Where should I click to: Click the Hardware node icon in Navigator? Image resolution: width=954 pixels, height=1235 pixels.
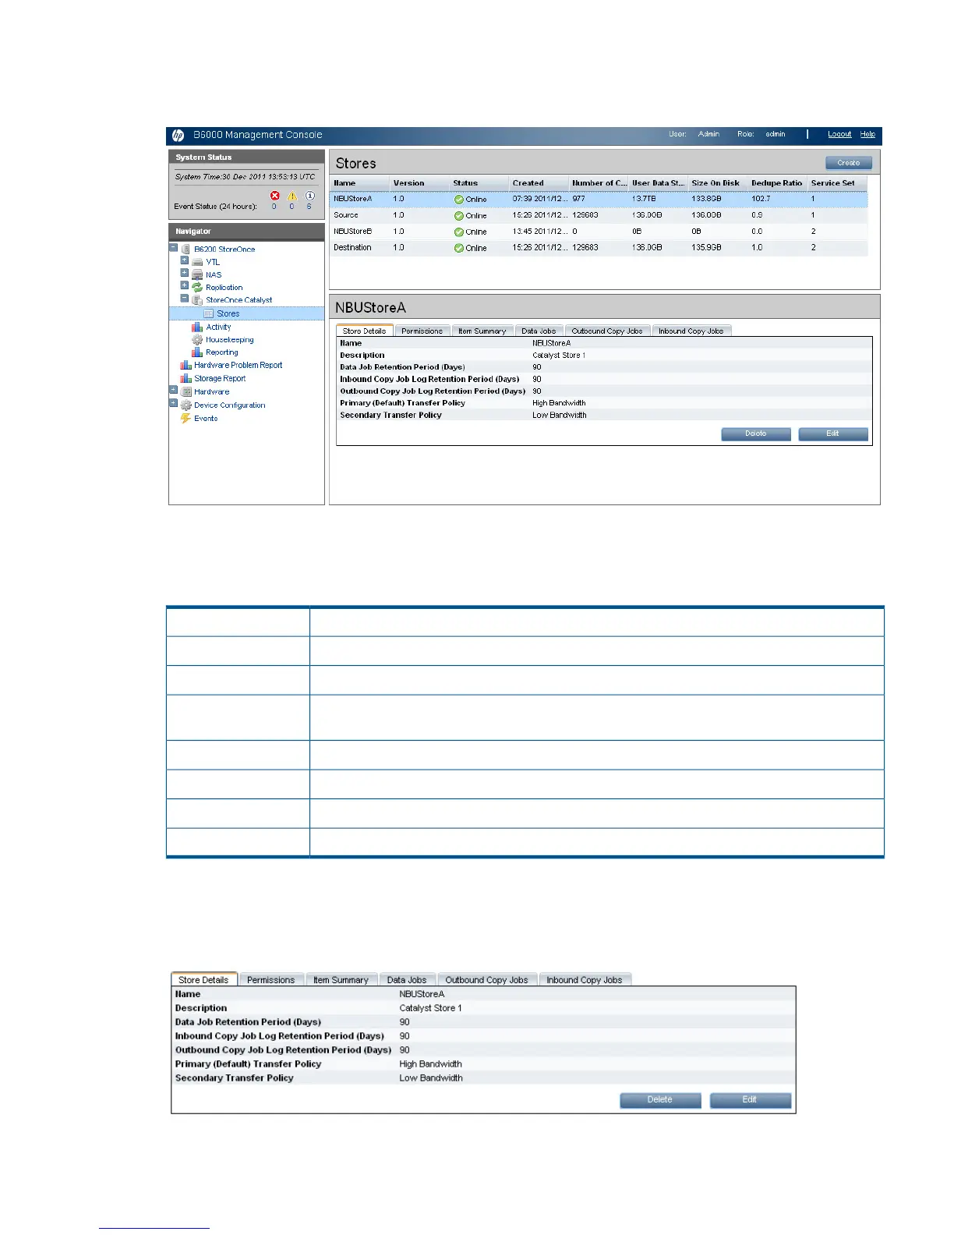(x=185, y=391)
